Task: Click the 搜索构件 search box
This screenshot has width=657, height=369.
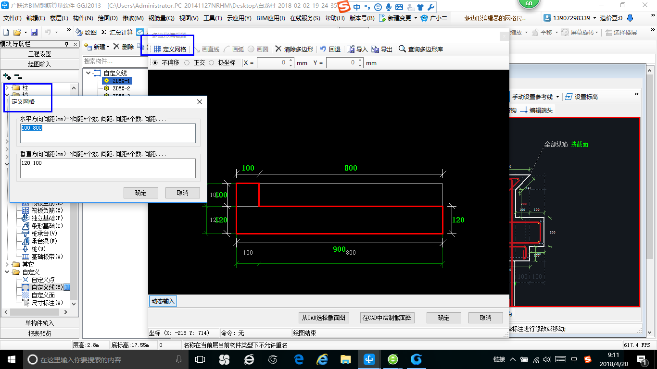Action: click(x=114, y=61)
